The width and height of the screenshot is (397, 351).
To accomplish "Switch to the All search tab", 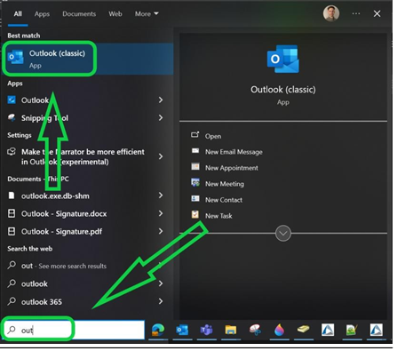I will (18, 14).
